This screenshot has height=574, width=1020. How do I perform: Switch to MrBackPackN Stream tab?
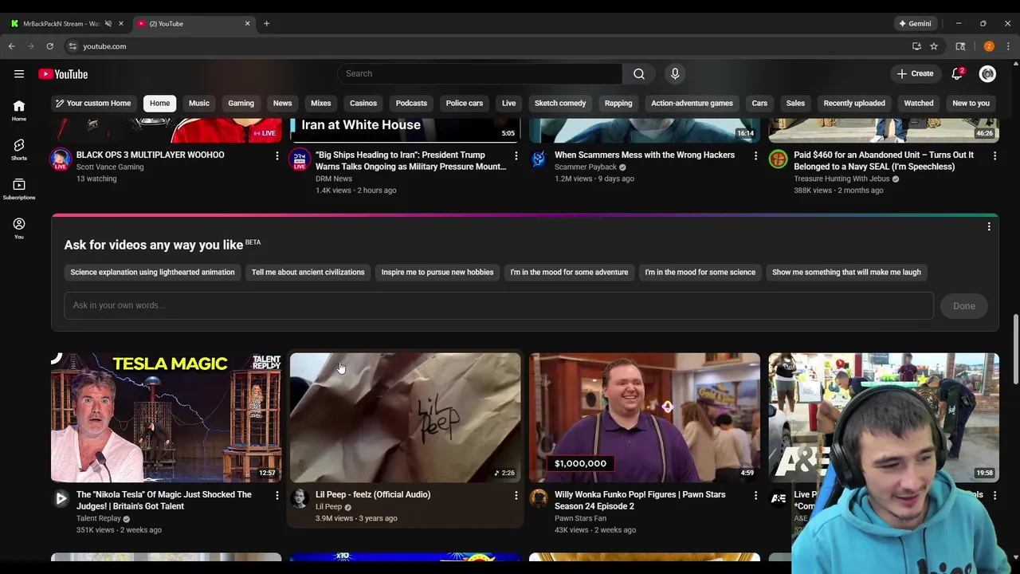[x=62, y=23]
